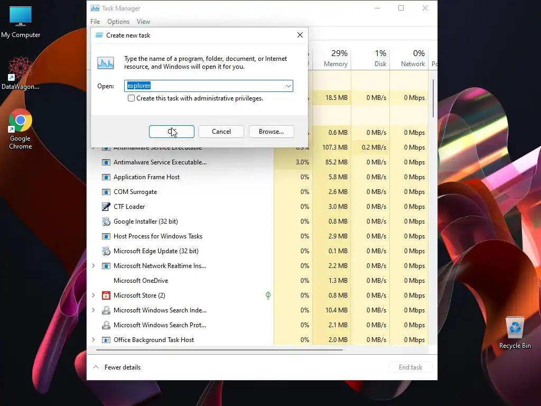Expand Office Background Task Host row

pos(94,340)
